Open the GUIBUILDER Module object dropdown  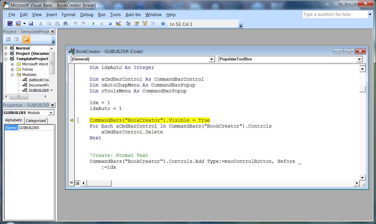[x=51, y=113]
